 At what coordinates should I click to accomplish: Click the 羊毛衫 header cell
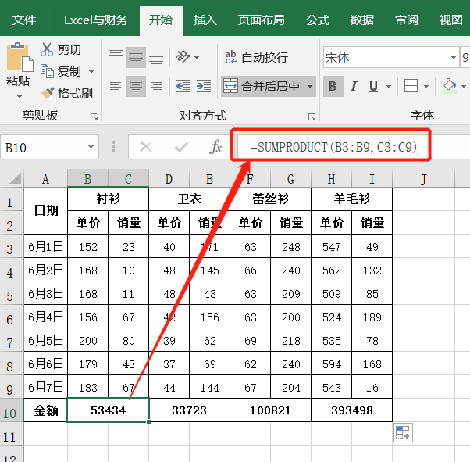(352, 199)
